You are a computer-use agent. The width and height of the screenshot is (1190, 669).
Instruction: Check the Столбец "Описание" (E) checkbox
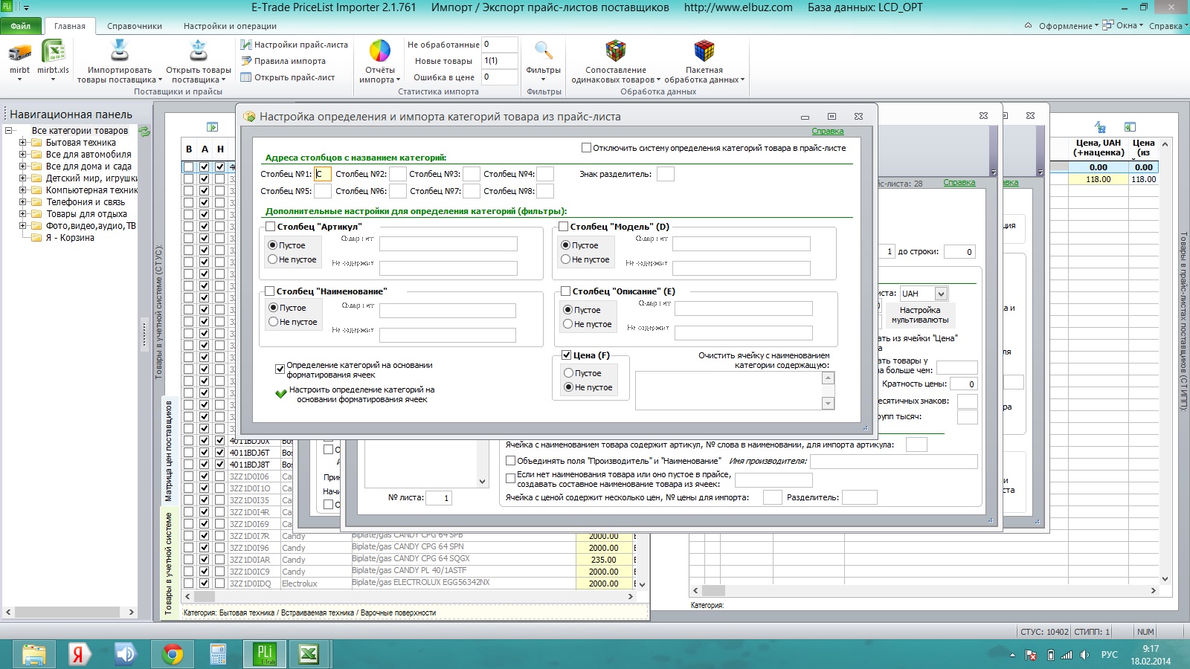(565, 291)
